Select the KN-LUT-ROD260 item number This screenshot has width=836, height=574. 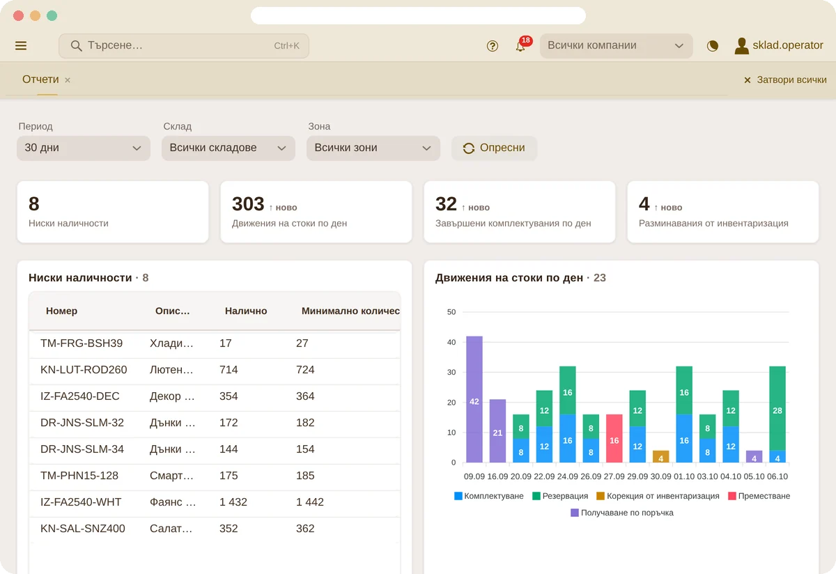click(x=84, y=370)
